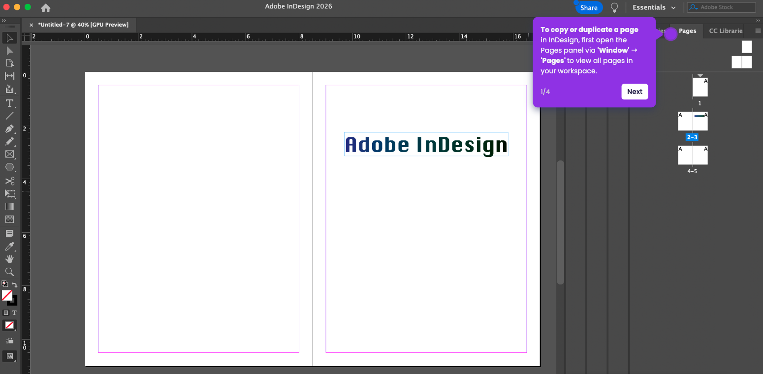
Task: Click the view options icon below Apply None
Action: (10, 341)
